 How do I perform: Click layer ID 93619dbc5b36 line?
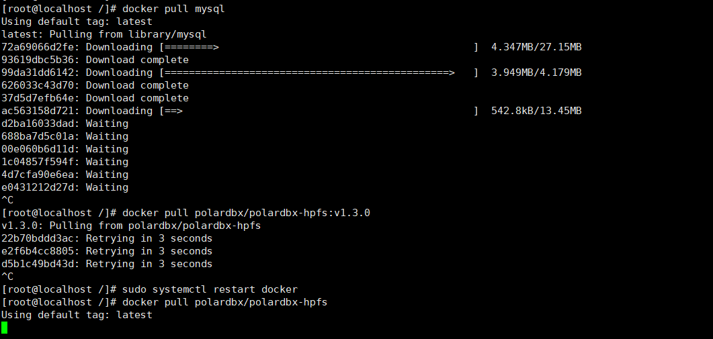[x=95, y=60]
